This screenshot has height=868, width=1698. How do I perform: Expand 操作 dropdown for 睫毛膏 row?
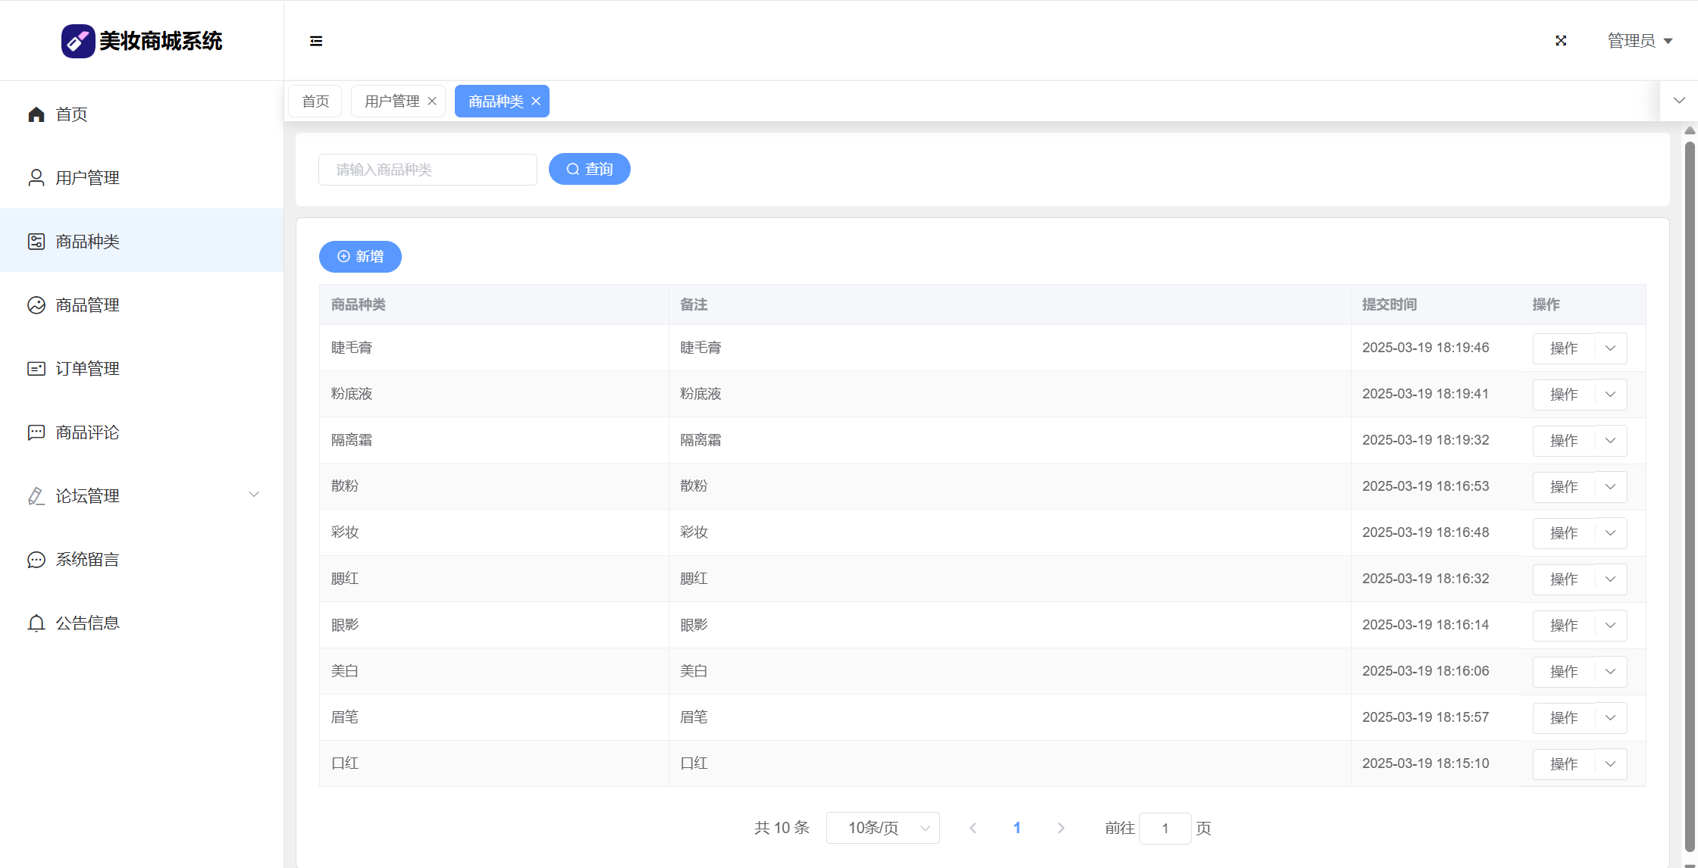point(1611,348)
